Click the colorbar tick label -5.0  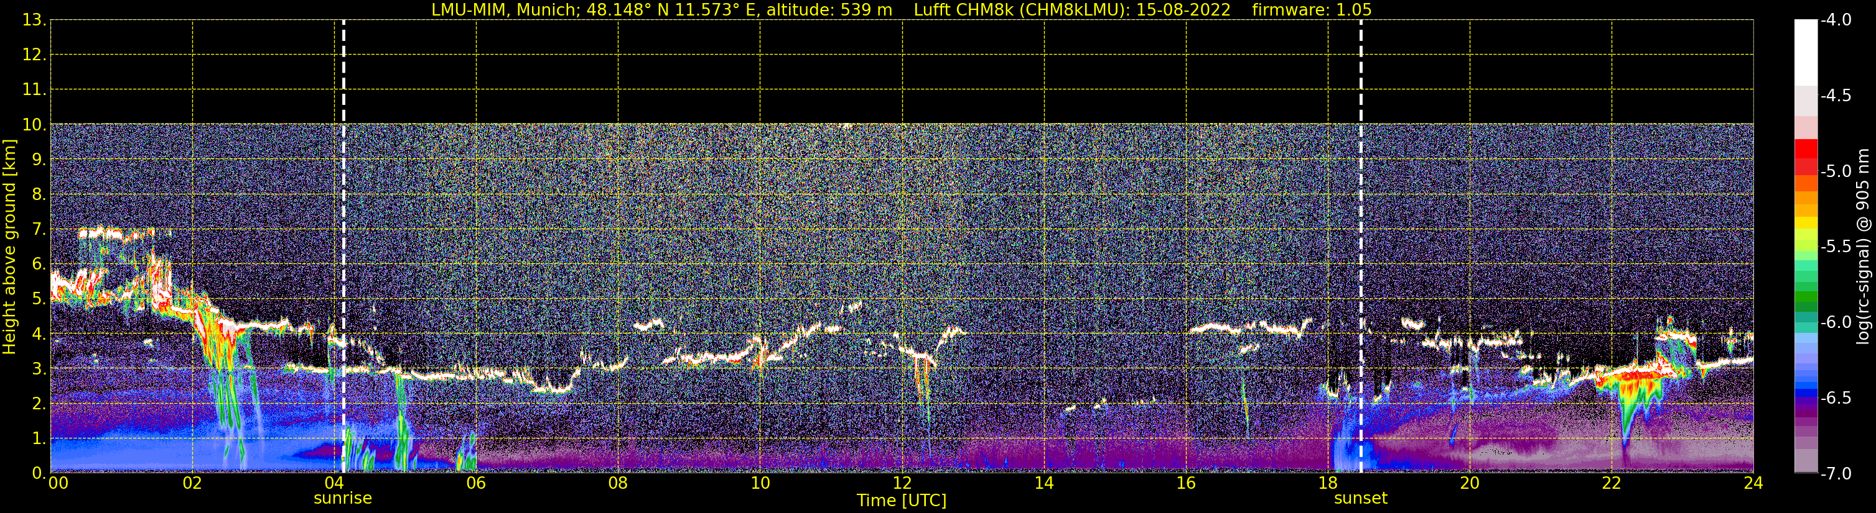1835,171
